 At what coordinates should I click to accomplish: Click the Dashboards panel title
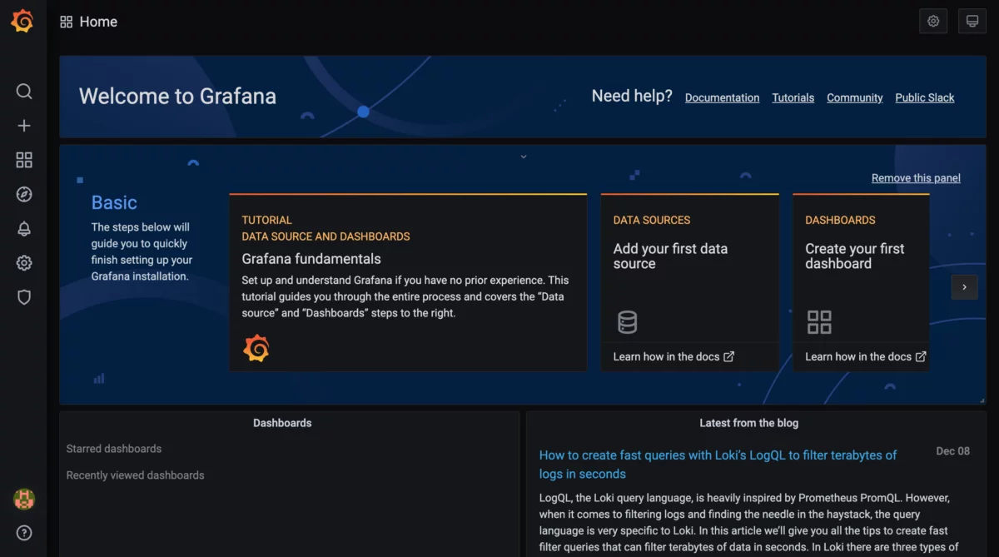click(282, 423)
